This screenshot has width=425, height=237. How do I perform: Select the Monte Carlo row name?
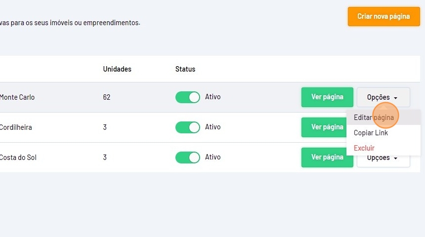(17, 97)
